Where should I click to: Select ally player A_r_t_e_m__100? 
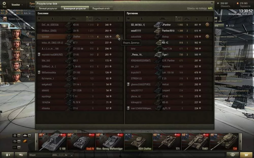[50, 49]
